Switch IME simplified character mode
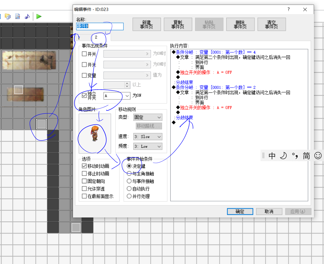324x264 pixels. point(306,156)
